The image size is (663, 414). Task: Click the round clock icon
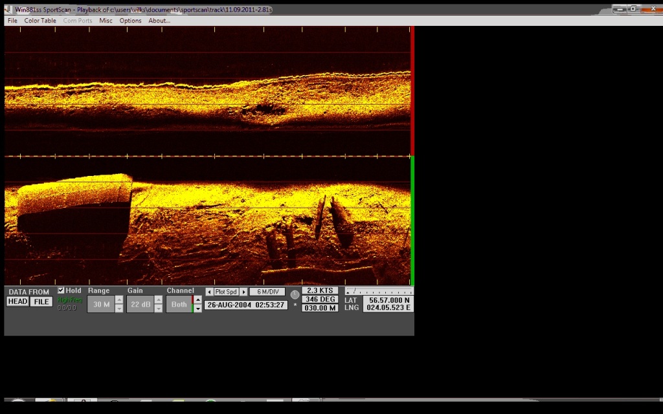click(x=295, y=294)
